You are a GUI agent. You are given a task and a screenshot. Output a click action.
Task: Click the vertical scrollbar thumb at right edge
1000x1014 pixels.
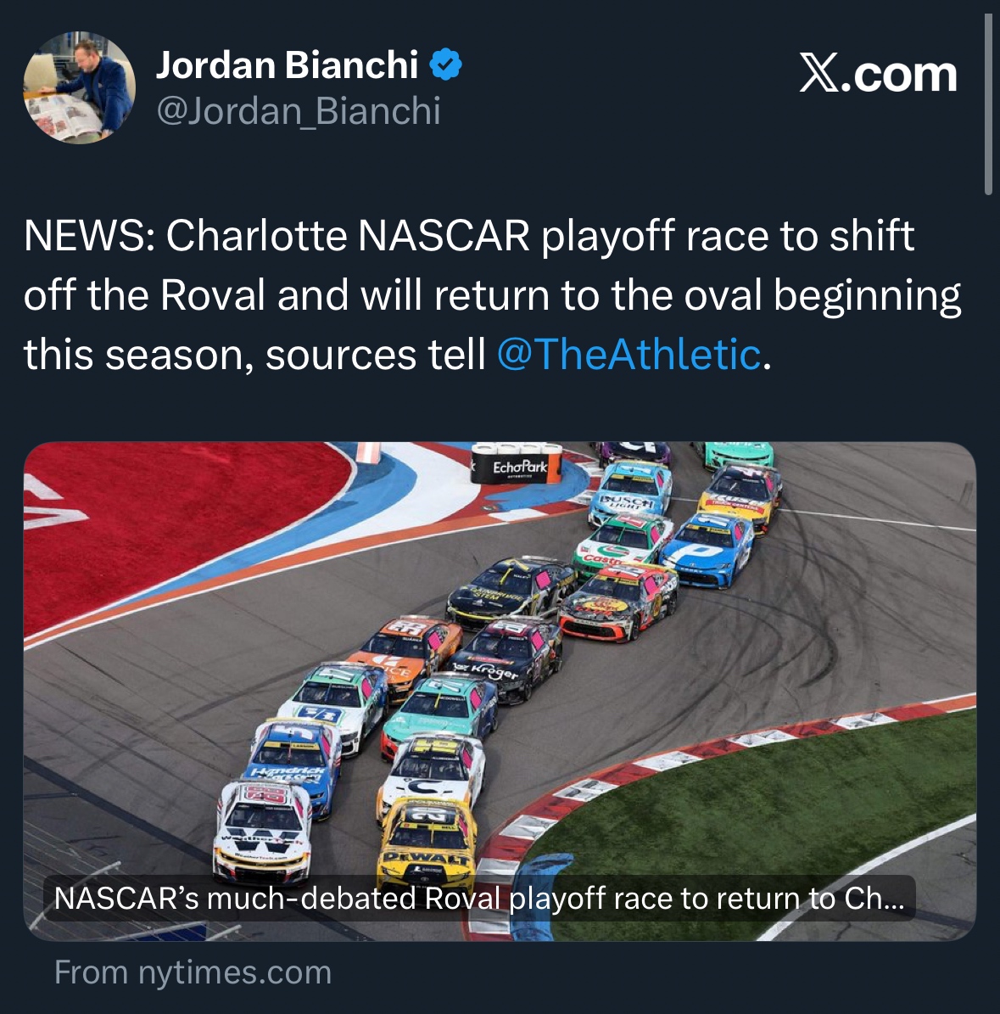(988, 104)
